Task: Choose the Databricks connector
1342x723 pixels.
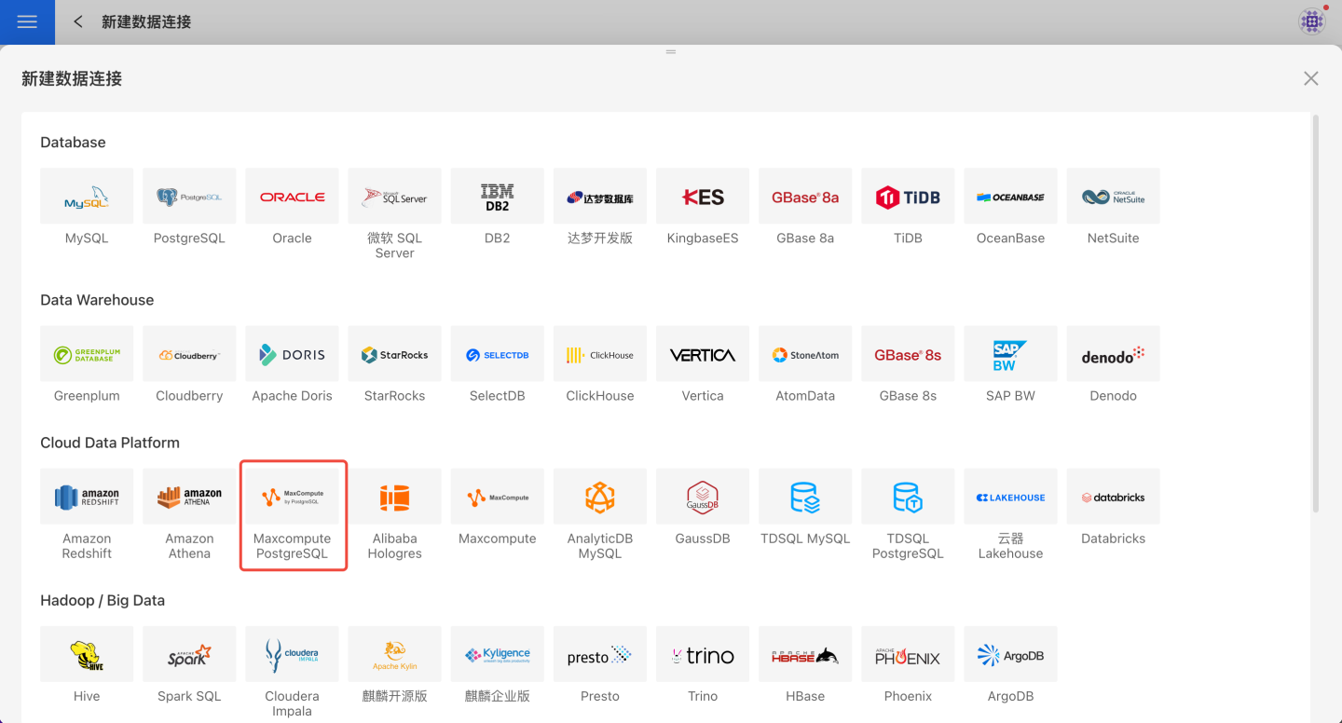Action: [x=1113, y=497]
